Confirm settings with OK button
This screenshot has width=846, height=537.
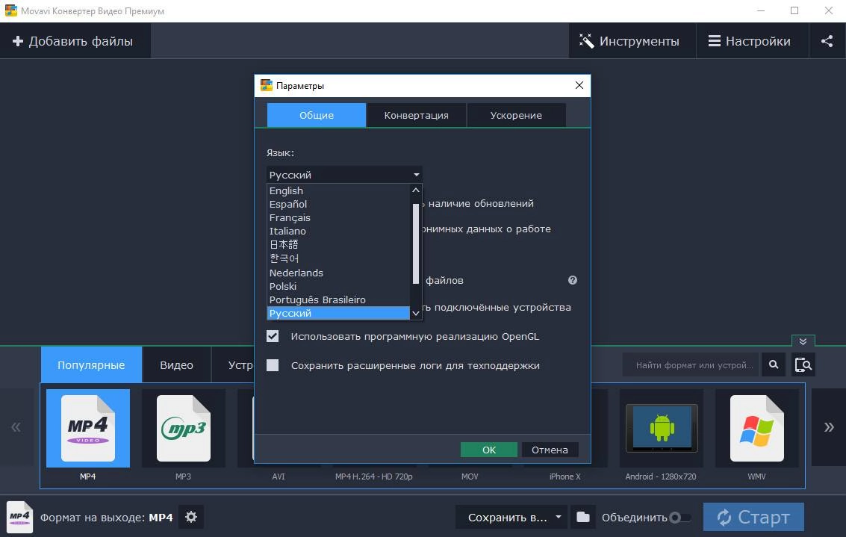[489, 450]
